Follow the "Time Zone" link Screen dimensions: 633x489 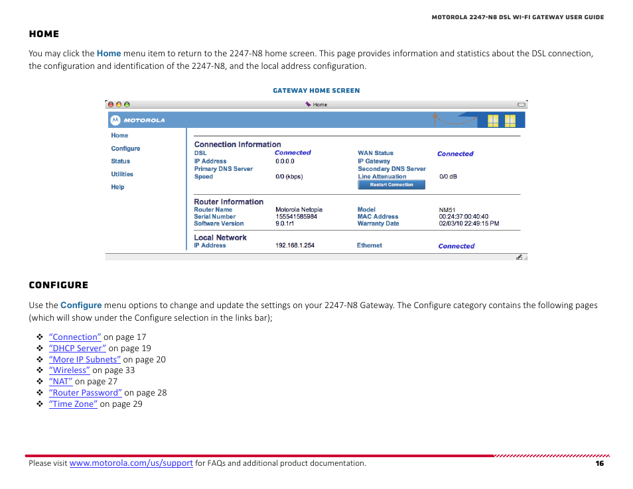tap(73, 404)
